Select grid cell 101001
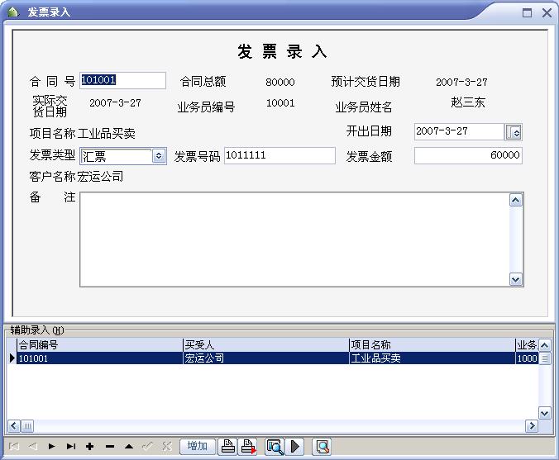The width and height of the screenshot is (559, 460). tap(100, 358)
